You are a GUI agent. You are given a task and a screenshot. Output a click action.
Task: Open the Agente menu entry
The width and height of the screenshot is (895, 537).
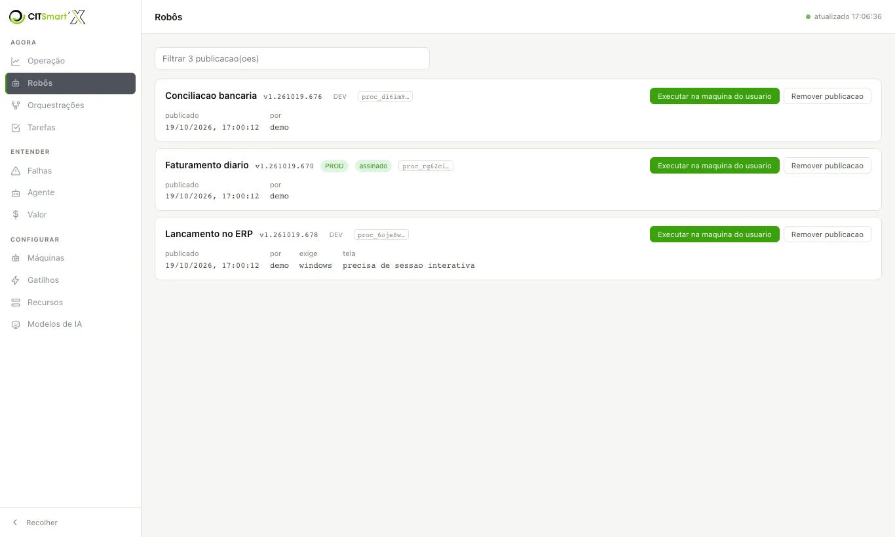pyautogui.click(x=70, y=193)
